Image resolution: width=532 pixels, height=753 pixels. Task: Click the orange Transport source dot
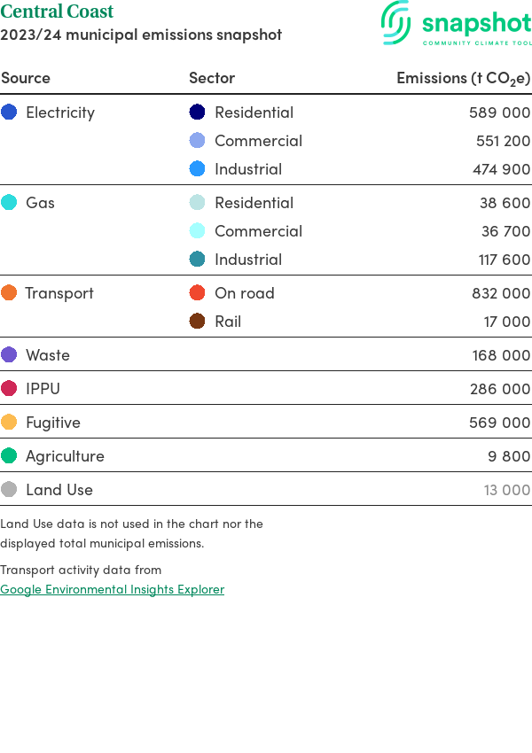tap(9, 292)
